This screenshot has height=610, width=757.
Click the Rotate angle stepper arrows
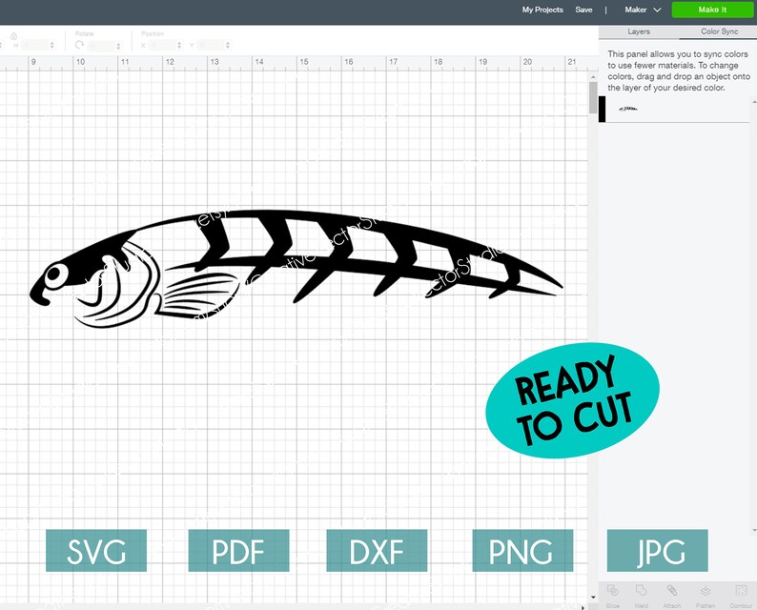click(x=118, y=46)
